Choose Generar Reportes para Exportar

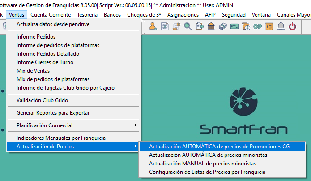coord(53,112)
